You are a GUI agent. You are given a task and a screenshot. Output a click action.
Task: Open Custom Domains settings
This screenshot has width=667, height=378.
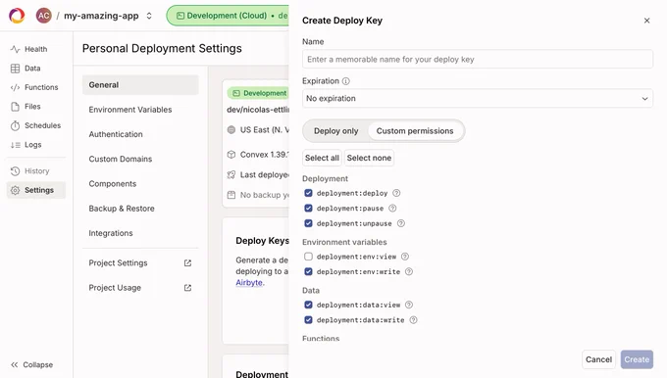tap(140, 159)
